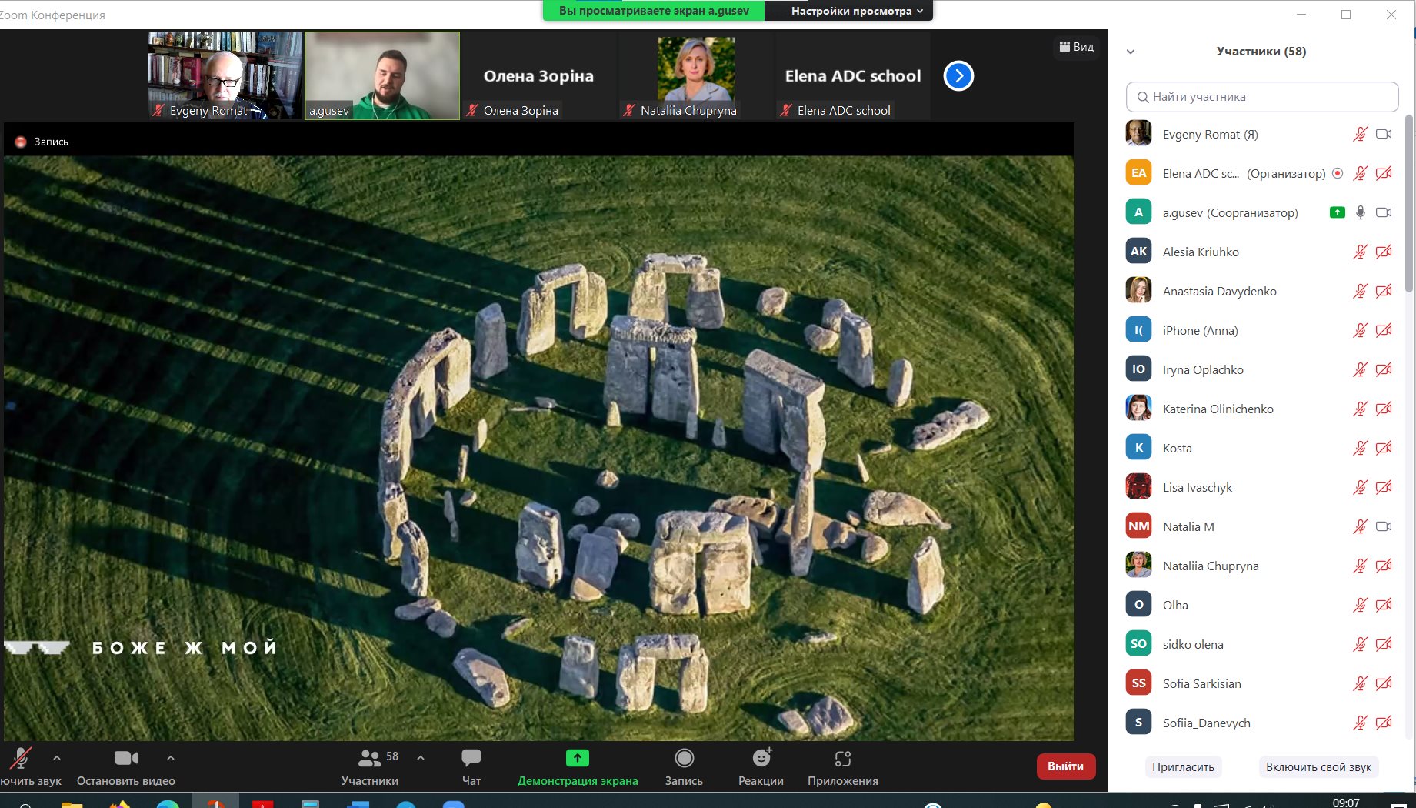Click the Reactions smiley icon
The width and height of the screenshot is (1416, 808).
coord(761,759)
